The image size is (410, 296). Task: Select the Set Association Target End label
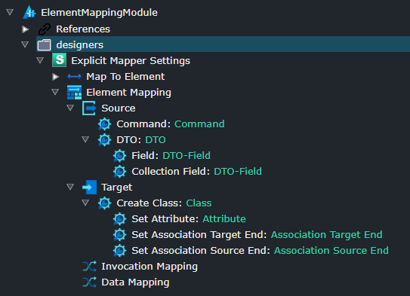pos(199,235)
